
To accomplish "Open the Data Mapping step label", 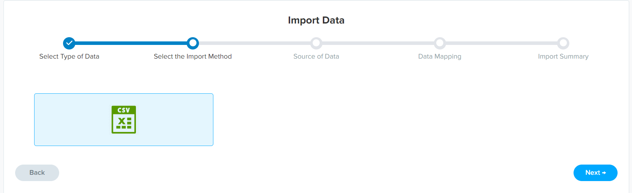I will pyautogui.click(x=440, y=56).
